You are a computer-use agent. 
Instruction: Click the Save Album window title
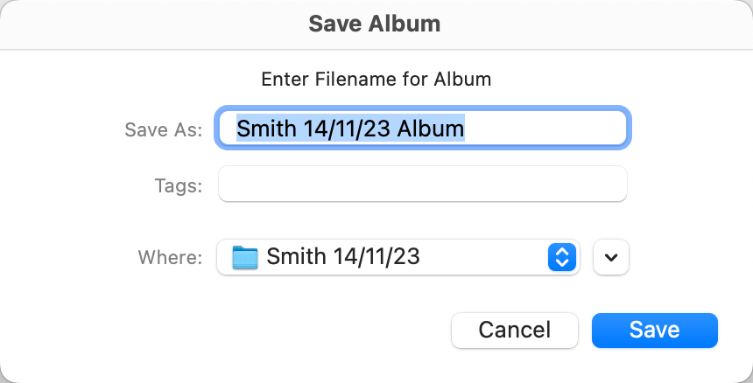pos(375,24)
